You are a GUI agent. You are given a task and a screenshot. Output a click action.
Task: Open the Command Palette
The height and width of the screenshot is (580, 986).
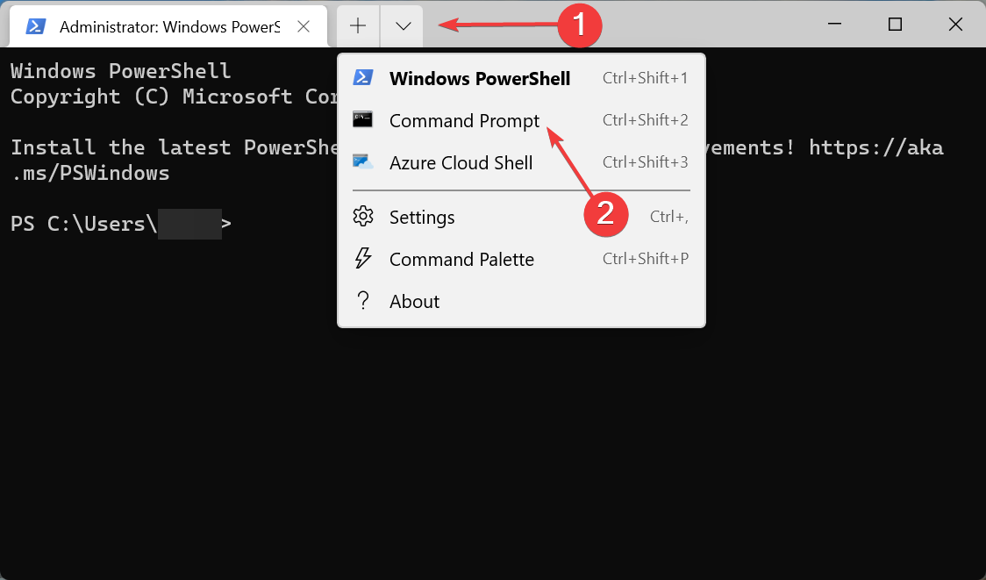[461, 259]
